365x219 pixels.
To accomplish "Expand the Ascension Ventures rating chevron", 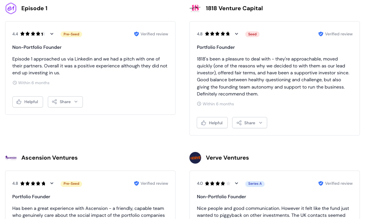I will coord(52,183).
